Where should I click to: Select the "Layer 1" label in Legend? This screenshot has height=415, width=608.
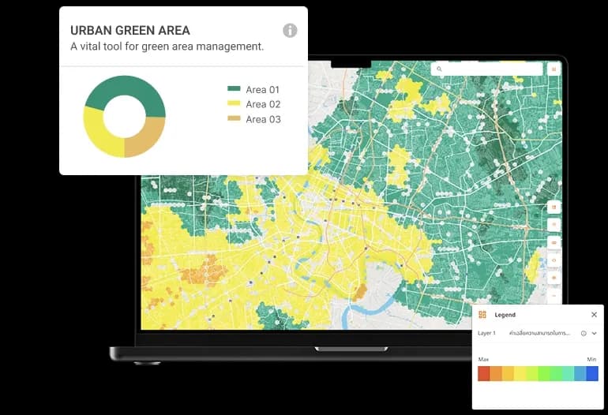pyautogui.click(x=486, y=333)
